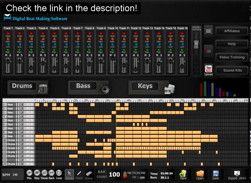Open a project with the Open folder icon
251x183 pixels.
click(x=200, y=175)
